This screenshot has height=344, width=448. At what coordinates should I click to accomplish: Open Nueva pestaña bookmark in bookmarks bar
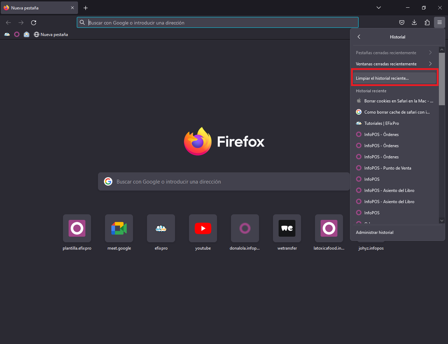(x=51, y=35)
